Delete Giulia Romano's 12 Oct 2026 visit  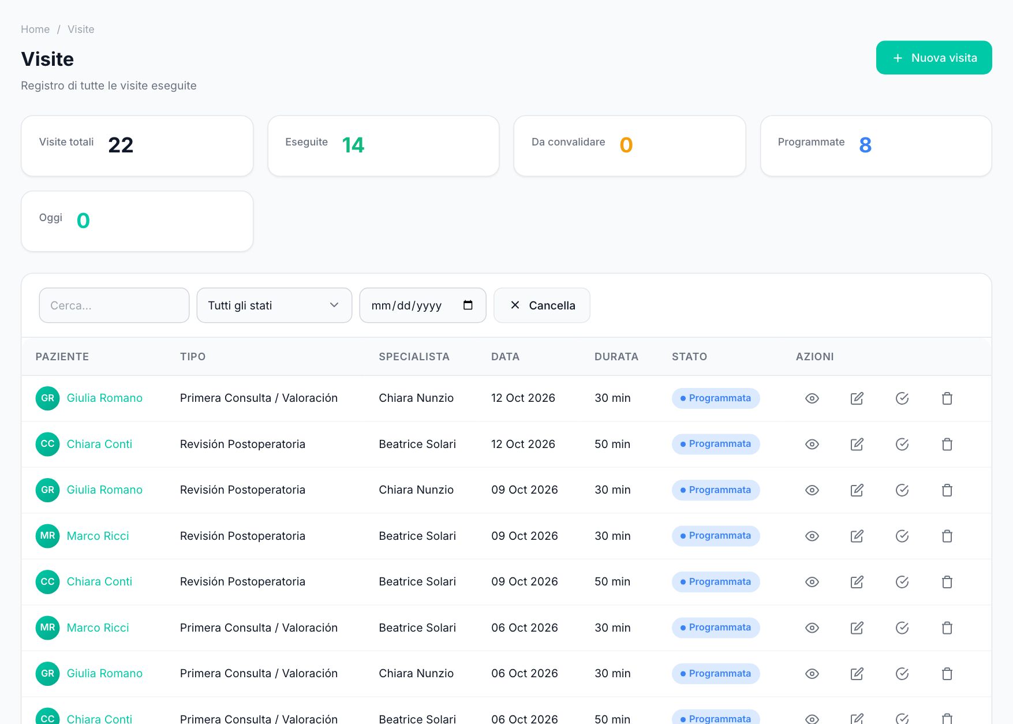(x=947, y=398)
